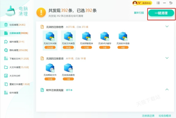
Task: Open 插件清理 [31个] in sidebar
Action: [x=17, y=42]
